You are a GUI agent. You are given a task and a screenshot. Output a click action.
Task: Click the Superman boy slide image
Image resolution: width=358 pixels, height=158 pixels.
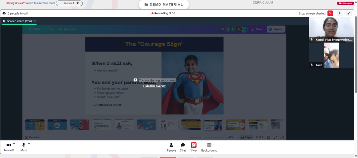coord(193,83)
